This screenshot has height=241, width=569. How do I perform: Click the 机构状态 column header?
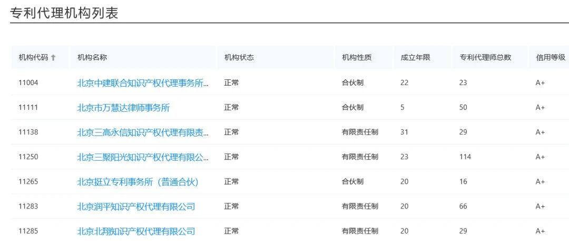[x=276, y=57]
